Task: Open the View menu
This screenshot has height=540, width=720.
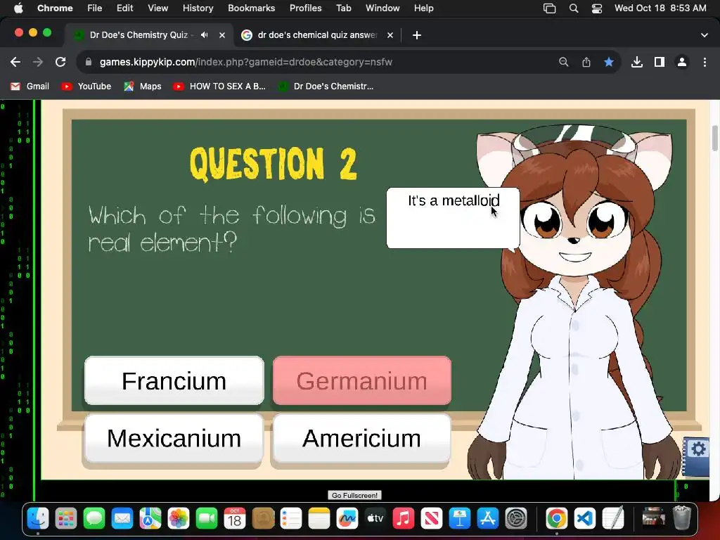Action: 157,8
